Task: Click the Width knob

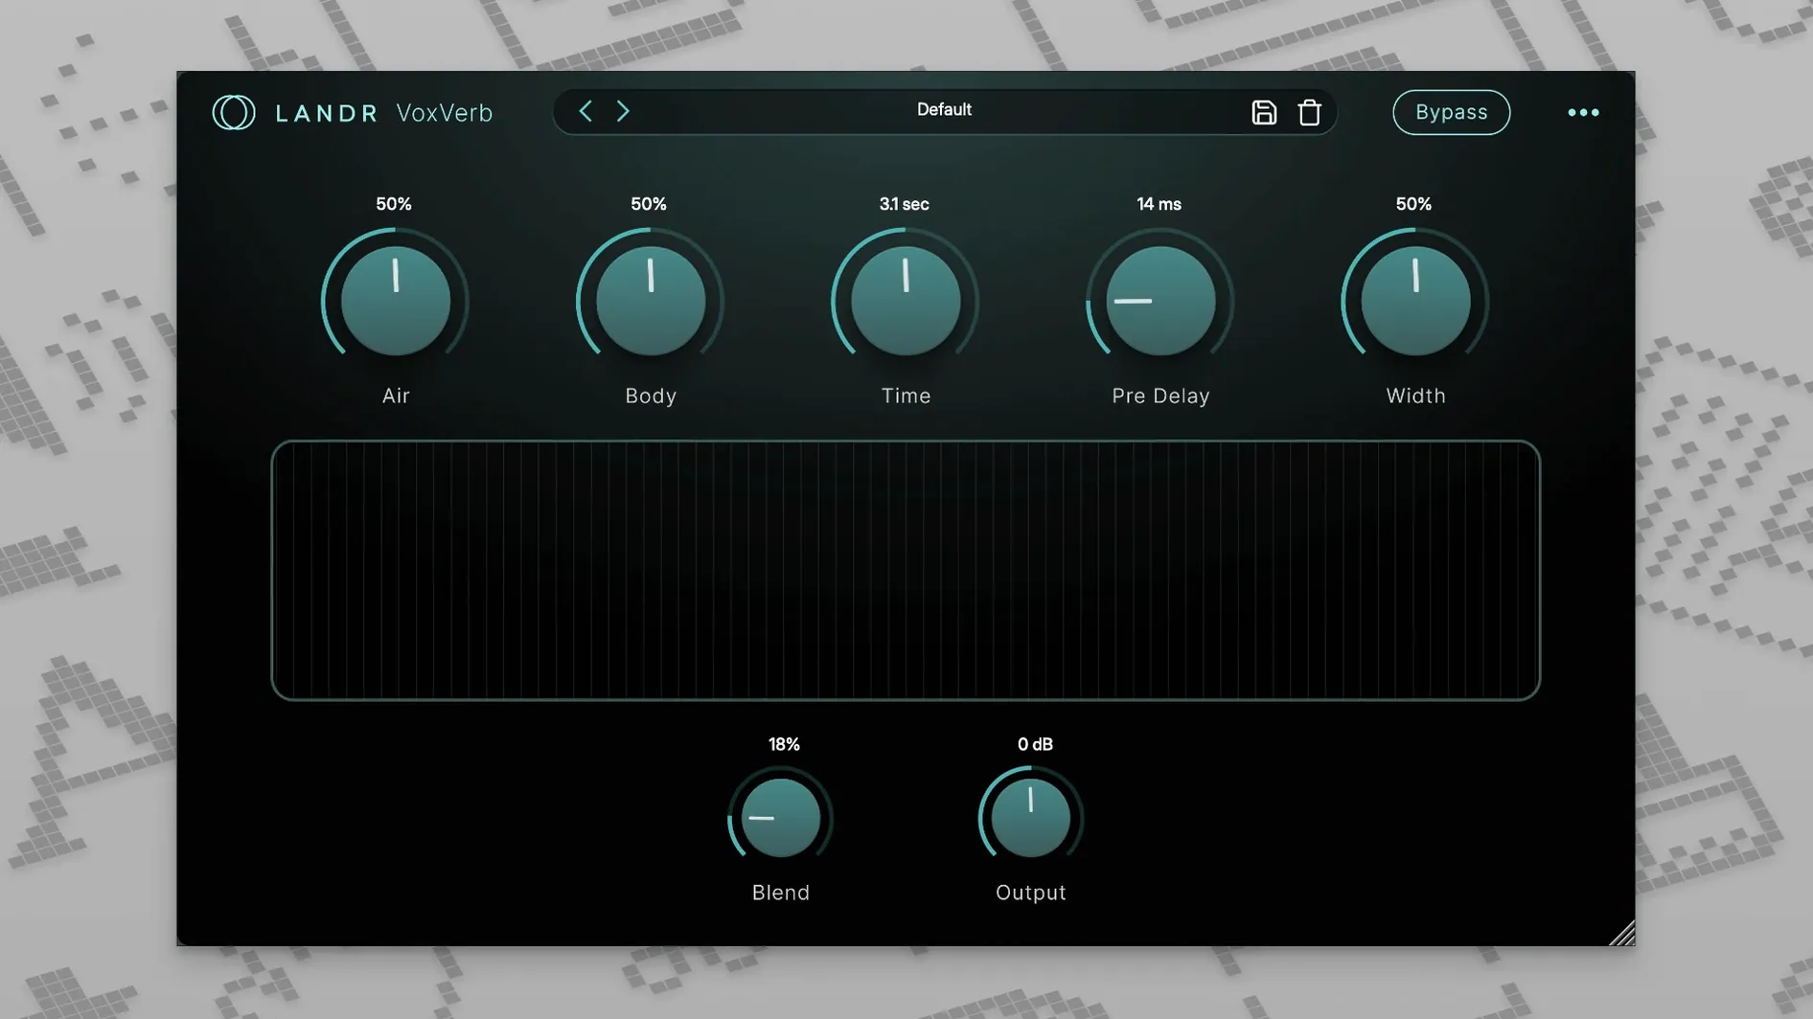Action: [x=1414, y=301]
